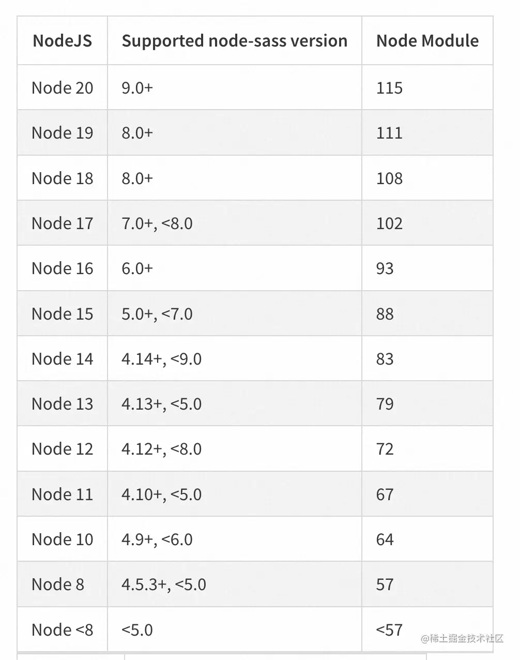Click the 7.0+, <8.0 version cell
The height and width of the screenshot is (660, 520).
pos(157,223)
